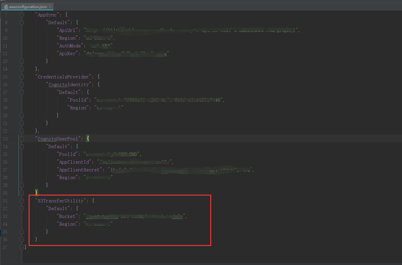
Task: Collapse the Default block under CognitoUserPool
Action: point(21,146)
